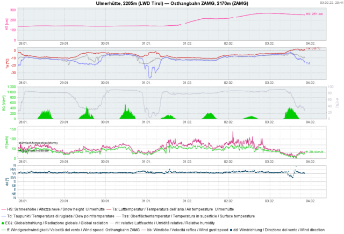Click 30.01. date label under radiation chart
Viewport: 344px width, 234px height.
(105, 122)
